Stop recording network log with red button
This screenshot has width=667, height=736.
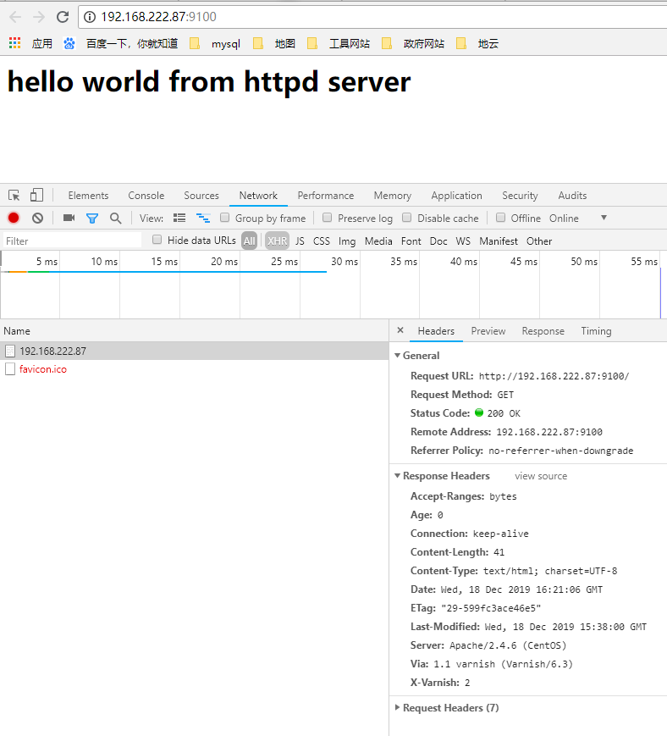tap(14, 218)
